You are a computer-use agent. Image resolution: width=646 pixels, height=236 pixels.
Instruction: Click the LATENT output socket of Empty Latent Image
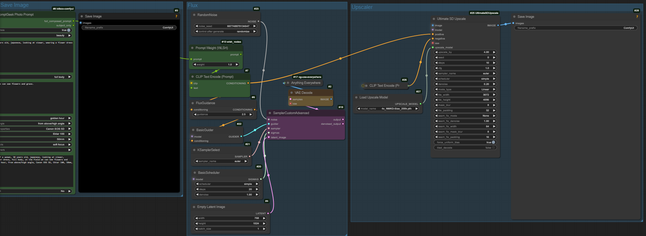click(x=268, y=213)
